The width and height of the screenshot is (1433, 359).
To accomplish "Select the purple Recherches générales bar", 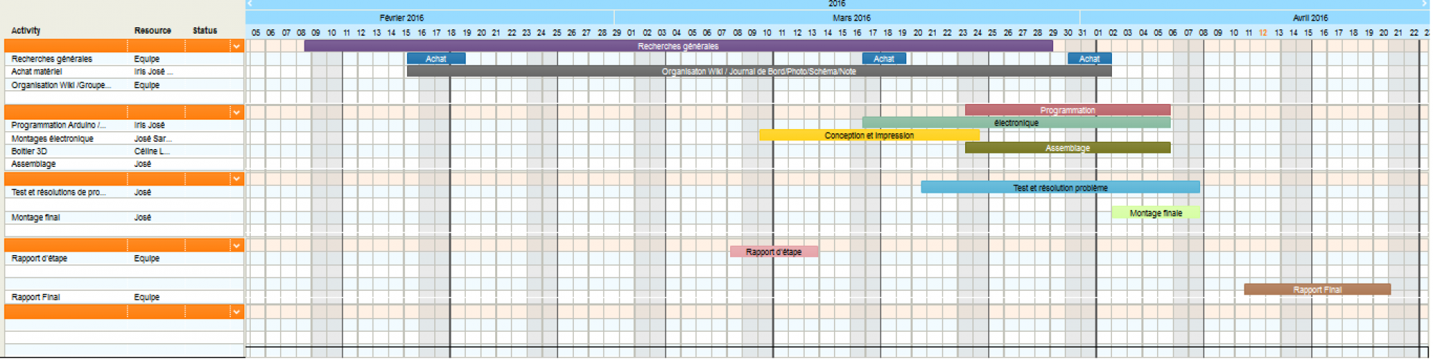I will pyautogui.click(x=678, y=46).
